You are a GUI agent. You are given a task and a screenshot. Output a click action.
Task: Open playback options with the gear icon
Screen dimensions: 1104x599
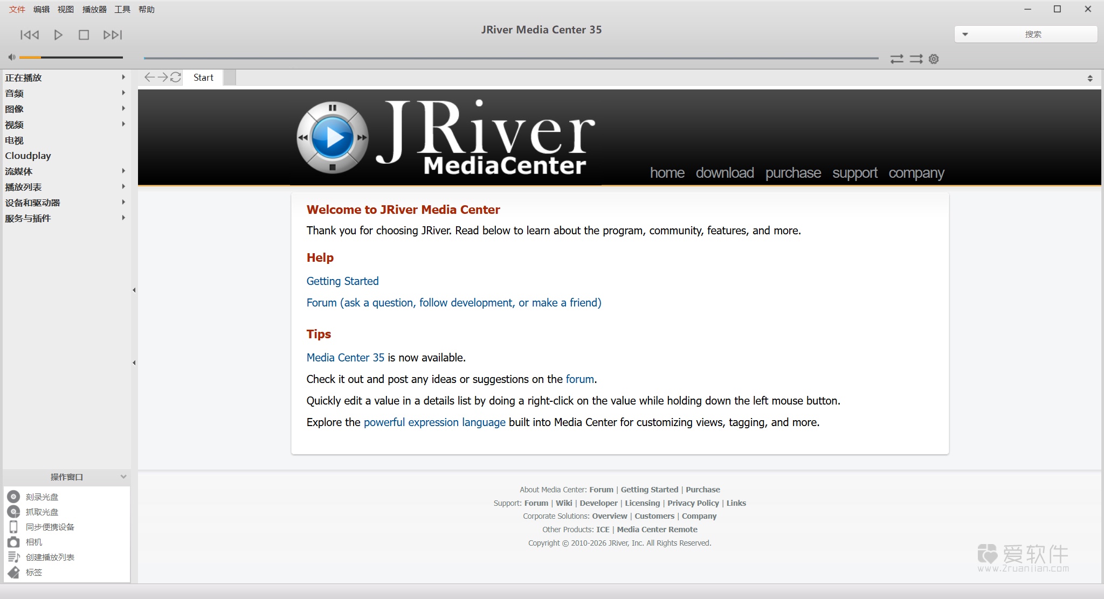(934, 59)
